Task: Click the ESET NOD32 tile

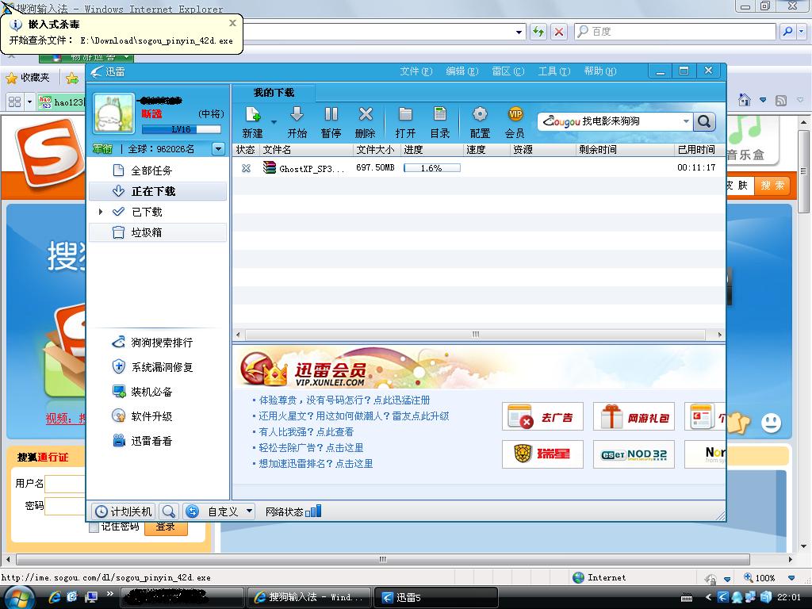Action: point(634,454)
